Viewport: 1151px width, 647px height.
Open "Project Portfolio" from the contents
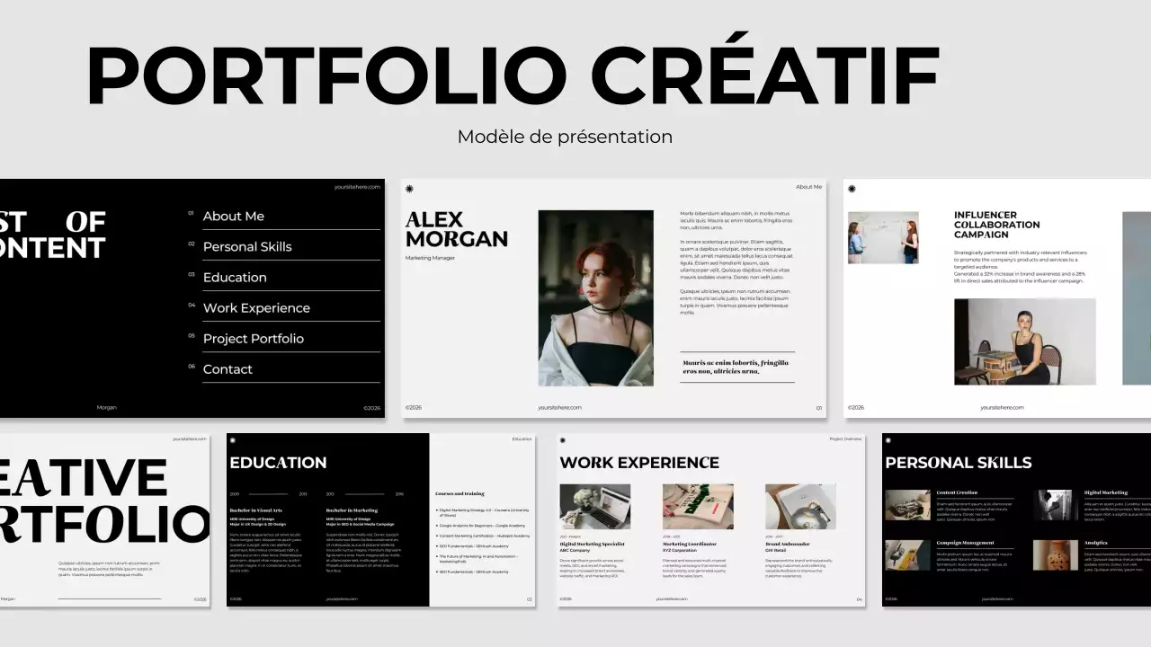252,338
